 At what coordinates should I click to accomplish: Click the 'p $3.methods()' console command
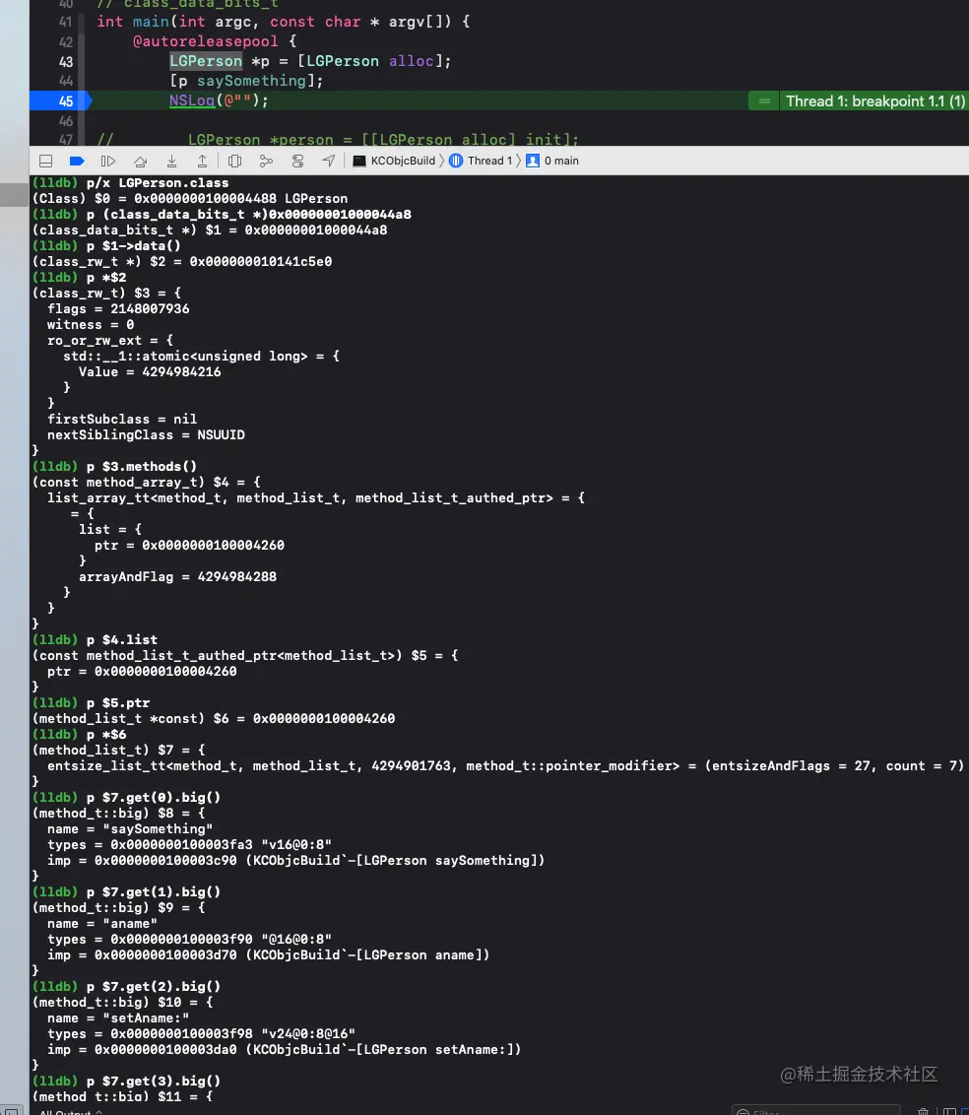pos(142,467)
